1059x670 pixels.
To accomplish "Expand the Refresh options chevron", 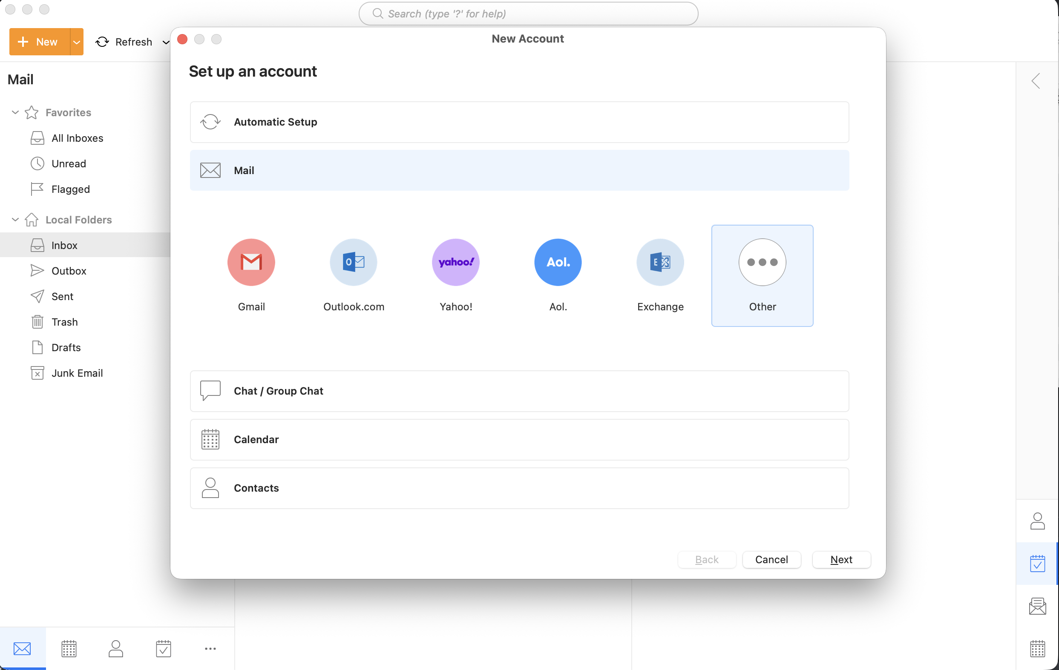I will (x=166, y=42).
